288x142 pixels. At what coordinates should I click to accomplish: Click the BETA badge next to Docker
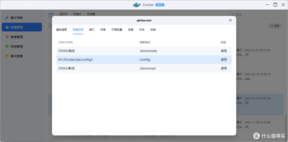(x=160, y=5)
